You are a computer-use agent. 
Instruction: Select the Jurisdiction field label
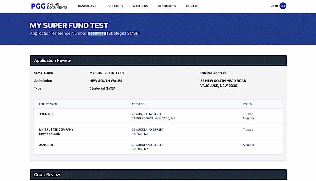pyautogui.click(x=43, y=81)
